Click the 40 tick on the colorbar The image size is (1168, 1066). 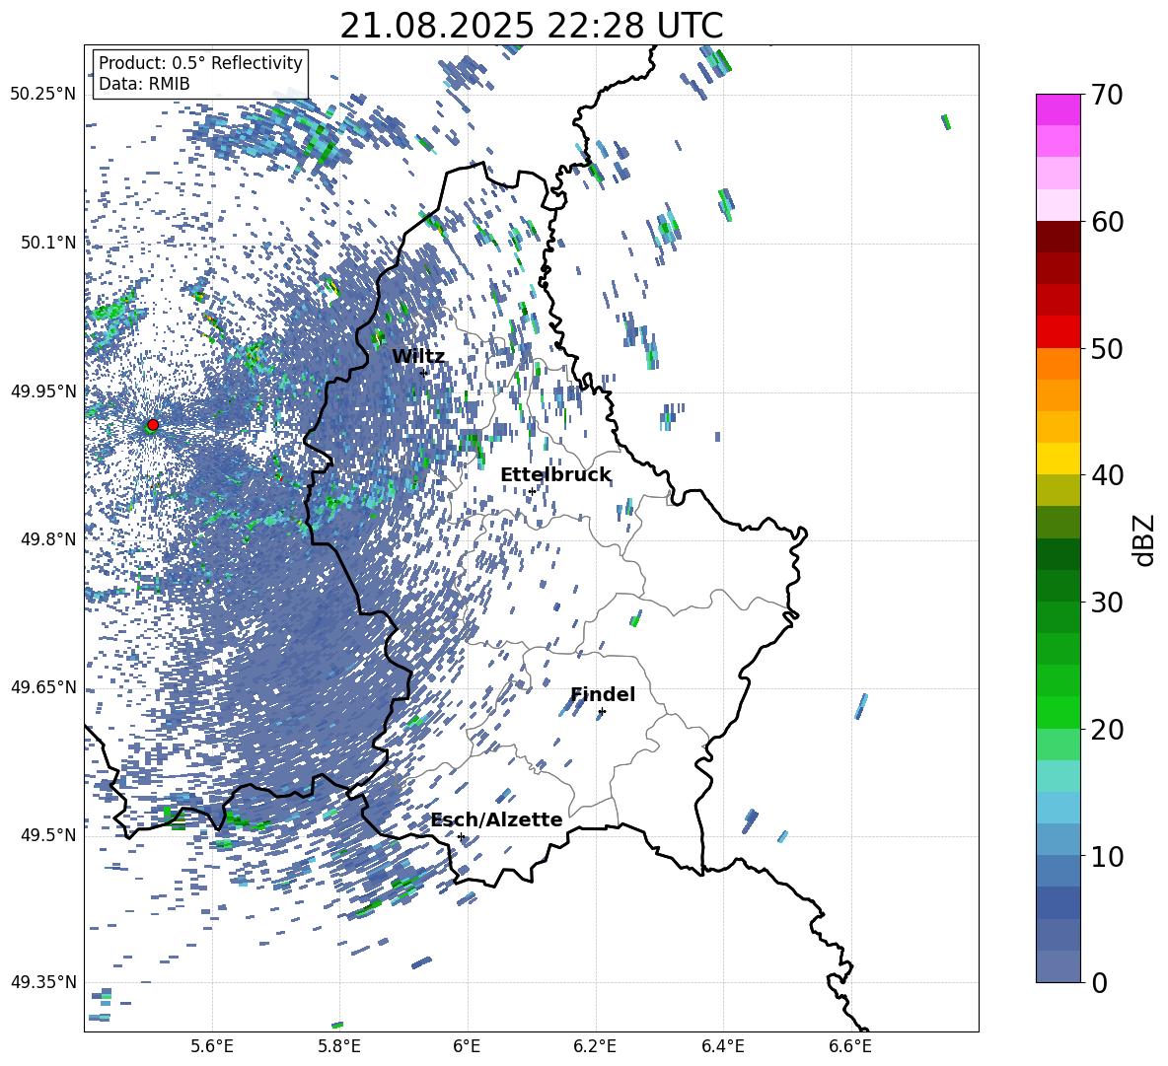(x=1106, y=475)
